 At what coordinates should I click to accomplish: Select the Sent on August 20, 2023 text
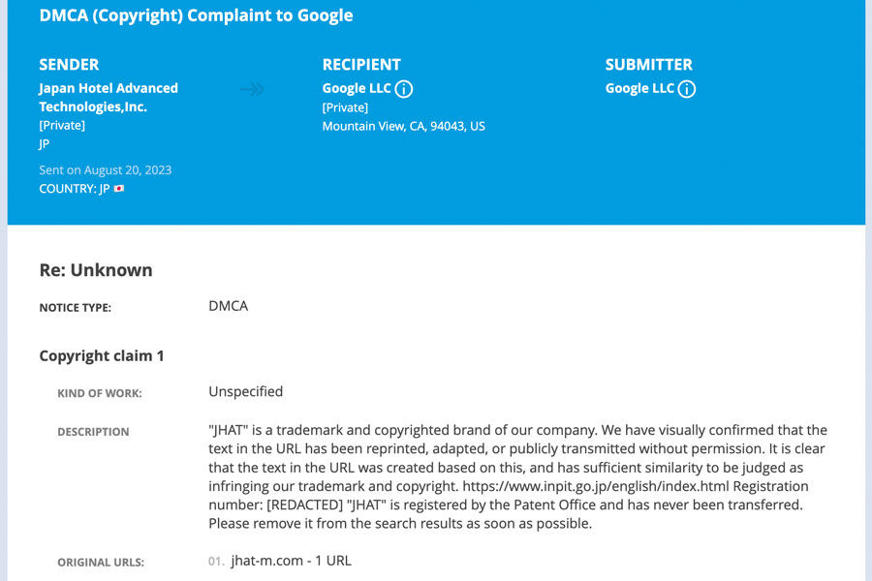(x=105, y=170)
